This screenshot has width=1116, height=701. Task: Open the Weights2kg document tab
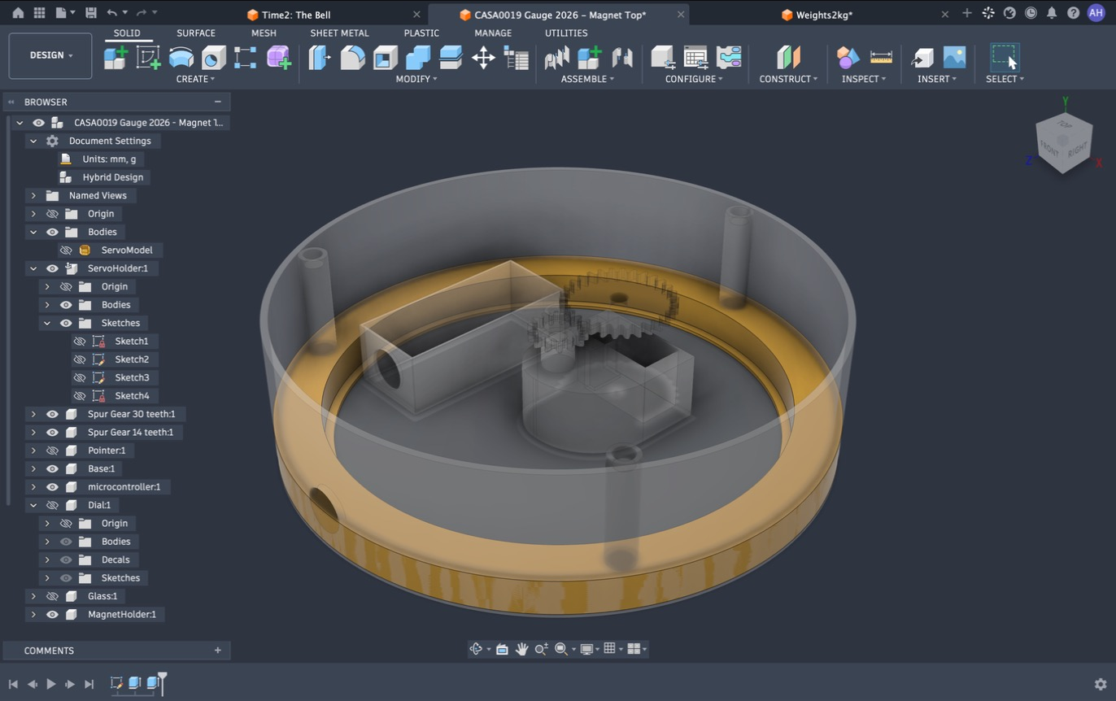[x=824, y=15]
